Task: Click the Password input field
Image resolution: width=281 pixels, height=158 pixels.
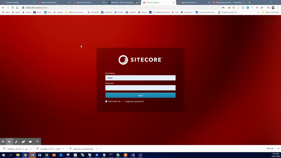Action: pyautogui.click(x=140, y=88)
